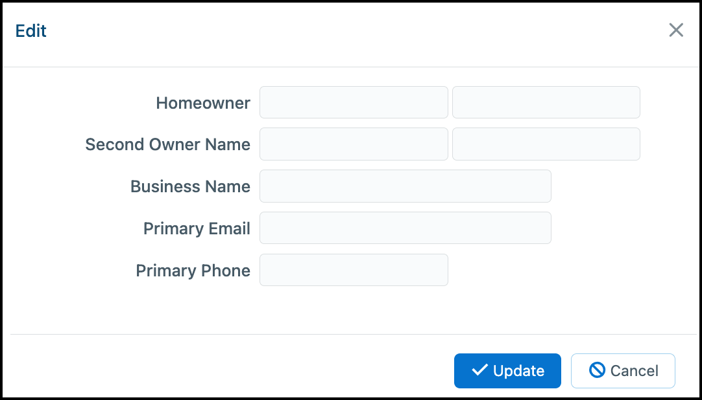702x400 pixels.
Task: Focus the Homeowner last name field
Action: [546, 102]
